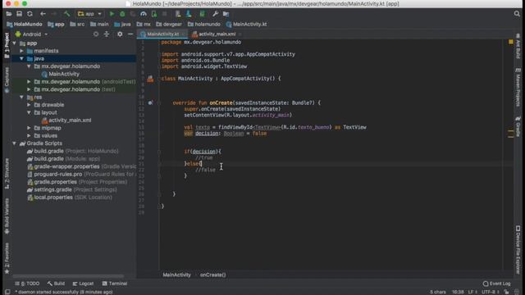Toggle read-only lock icon in status bar
525x295 pixels.
tap(506, 292)
